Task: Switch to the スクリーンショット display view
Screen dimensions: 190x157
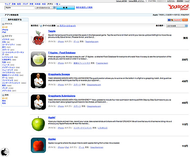Action: click(68, 26)
